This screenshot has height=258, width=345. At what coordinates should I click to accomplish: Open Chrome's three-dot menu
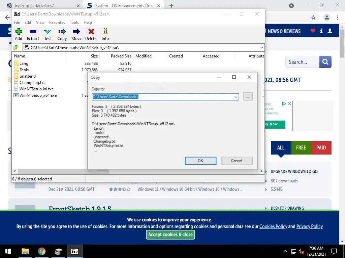tap(338, 17)
